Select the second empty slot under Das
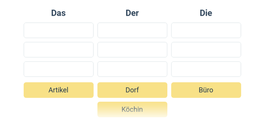The width and height of the screenshot is (264, 132). pyautogui.click(x=58, y=49)
